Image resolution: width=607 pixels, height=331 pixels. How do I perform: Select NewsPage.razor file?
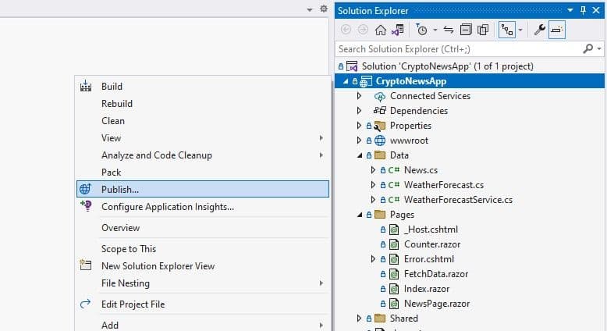pos(436,304)
